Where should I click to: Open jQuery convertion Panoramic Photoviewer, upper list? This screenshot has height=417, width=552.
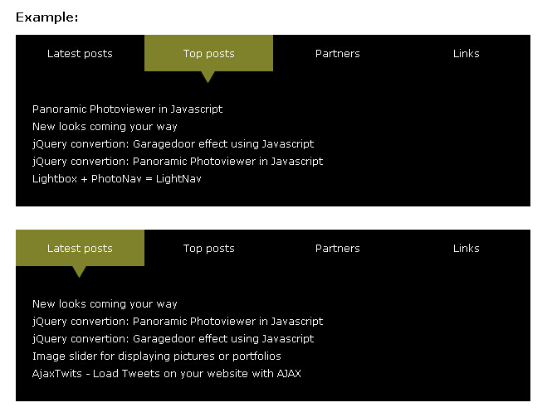178,161
